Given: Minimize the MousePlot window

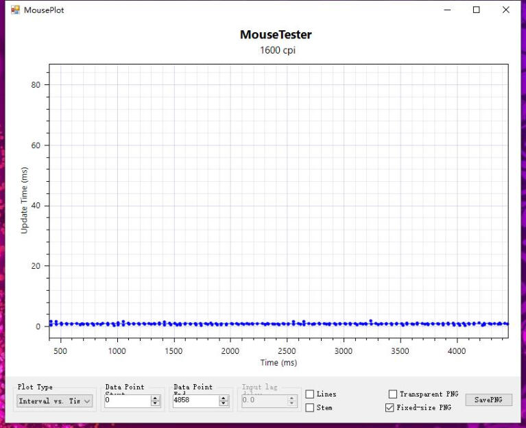Looking at the screenshot, I should pos(447,10).
